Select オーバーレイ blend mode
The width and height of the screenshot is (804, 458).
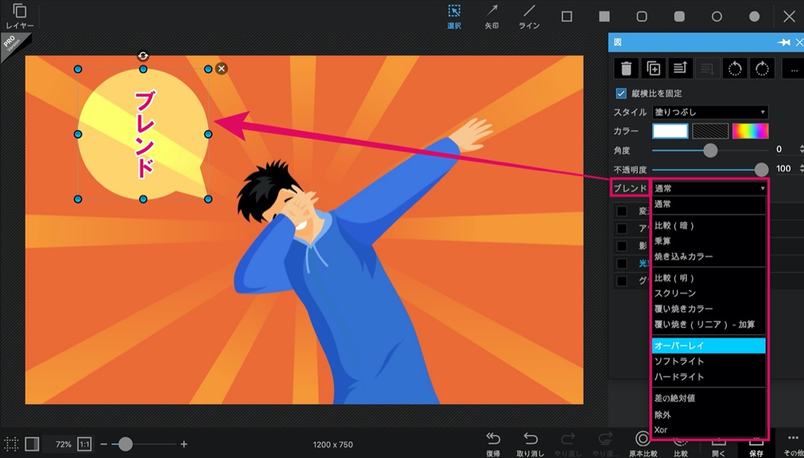[x=708, y=346]
